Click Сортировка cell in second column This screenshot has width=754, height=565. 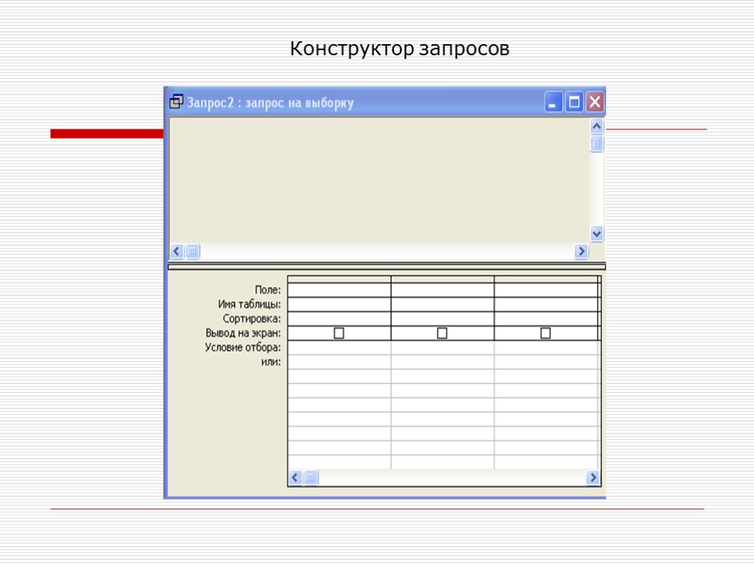pos(443,319)
